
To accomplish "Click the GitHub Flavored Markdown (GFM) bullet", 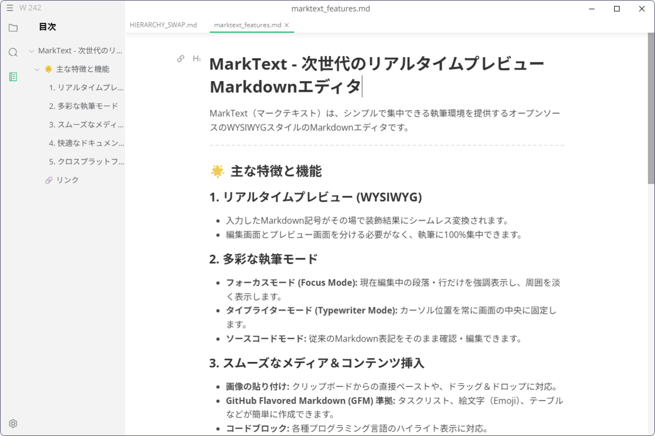I will tap(395, 408).
